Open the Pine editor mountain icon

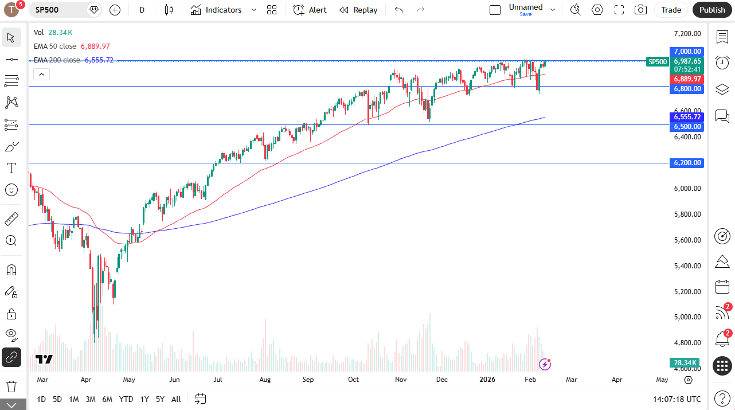(722, 261)
